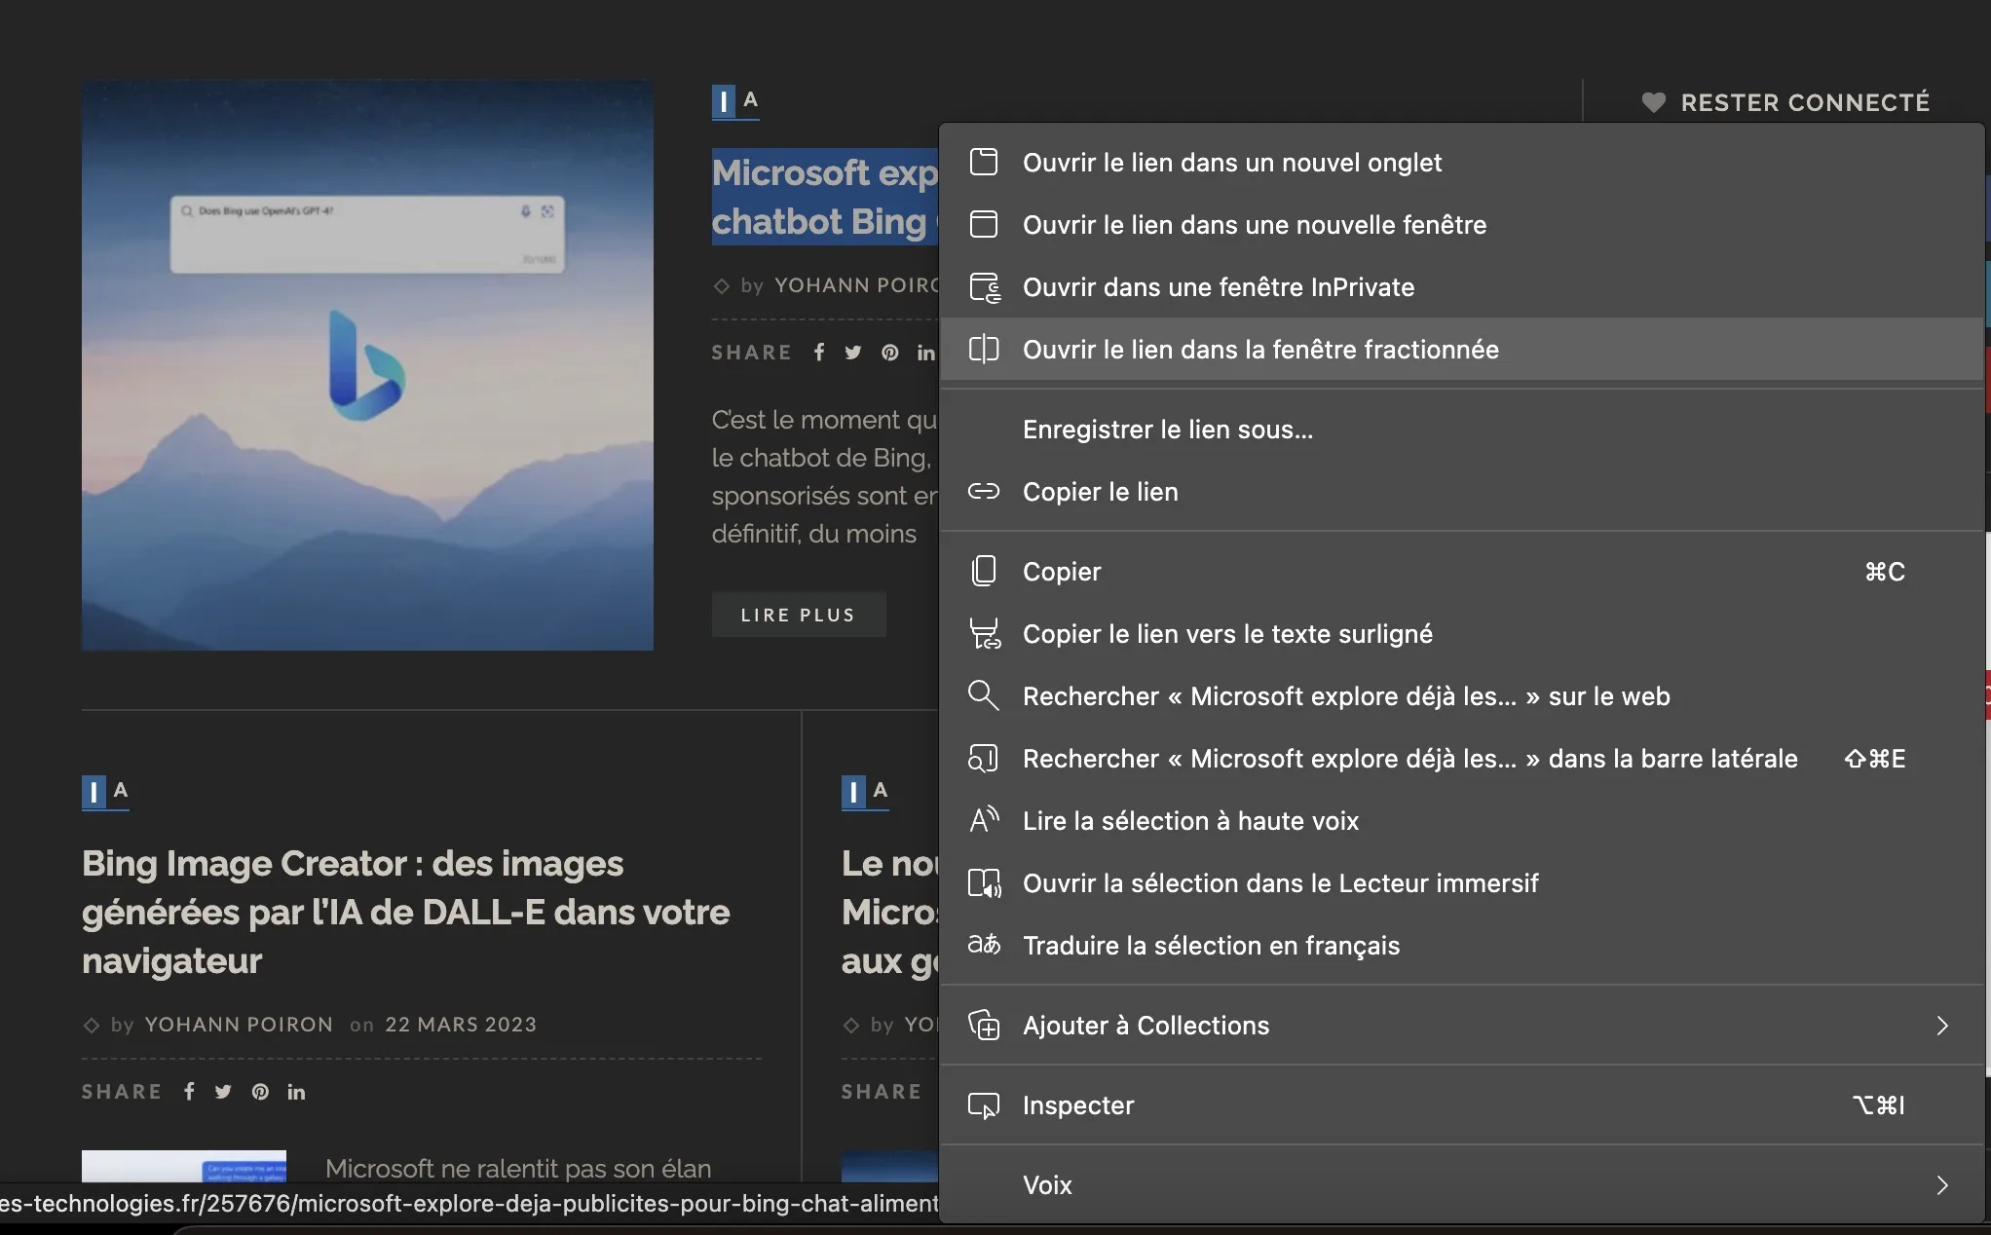Click the copy pages icon beside Copier

pyautogui.click(x=984, y=571)
